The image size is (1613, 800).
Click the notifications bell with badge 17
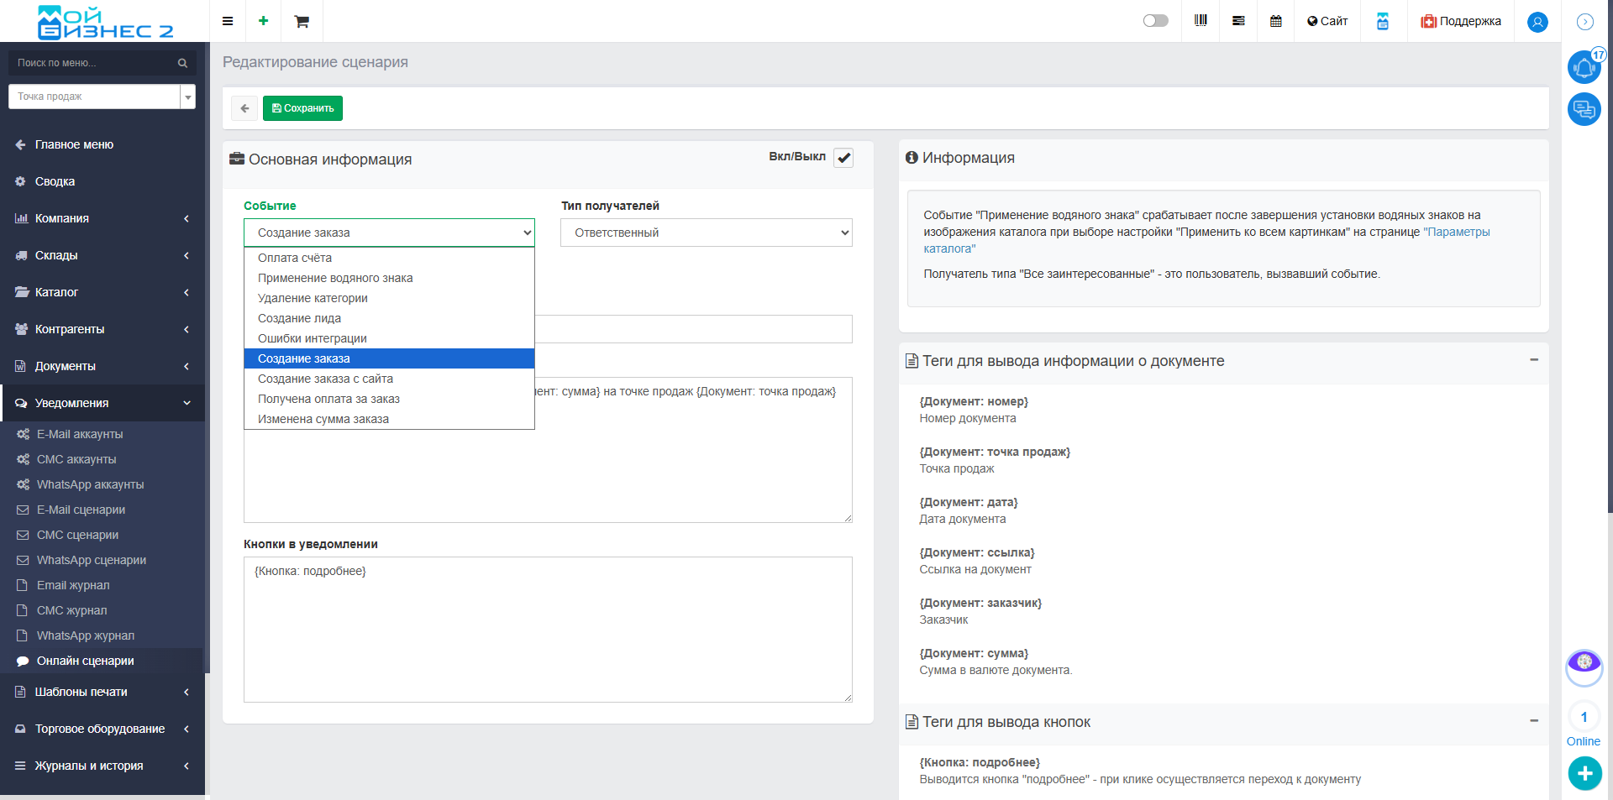click(1584, 67)
